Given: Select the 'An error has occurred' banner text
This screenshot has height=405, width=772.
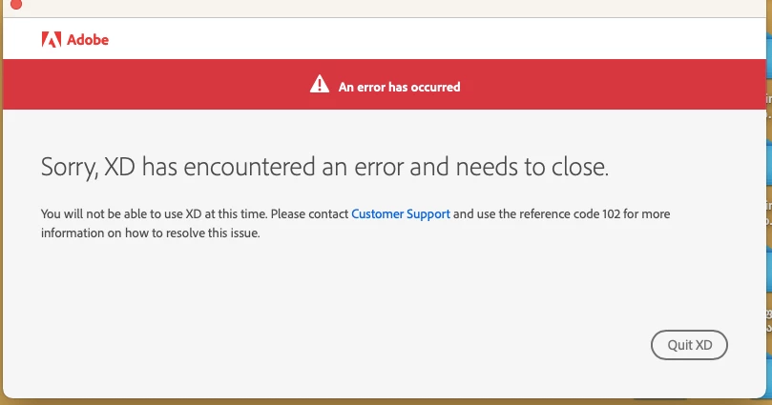Looking at the screenshot, I should click(x=399, y=87).
